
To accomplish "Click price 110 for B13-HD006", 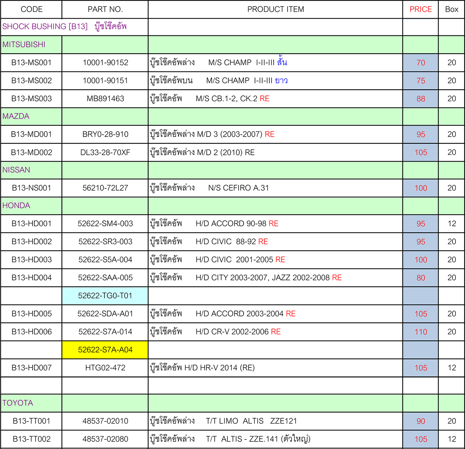I will 421,331.
